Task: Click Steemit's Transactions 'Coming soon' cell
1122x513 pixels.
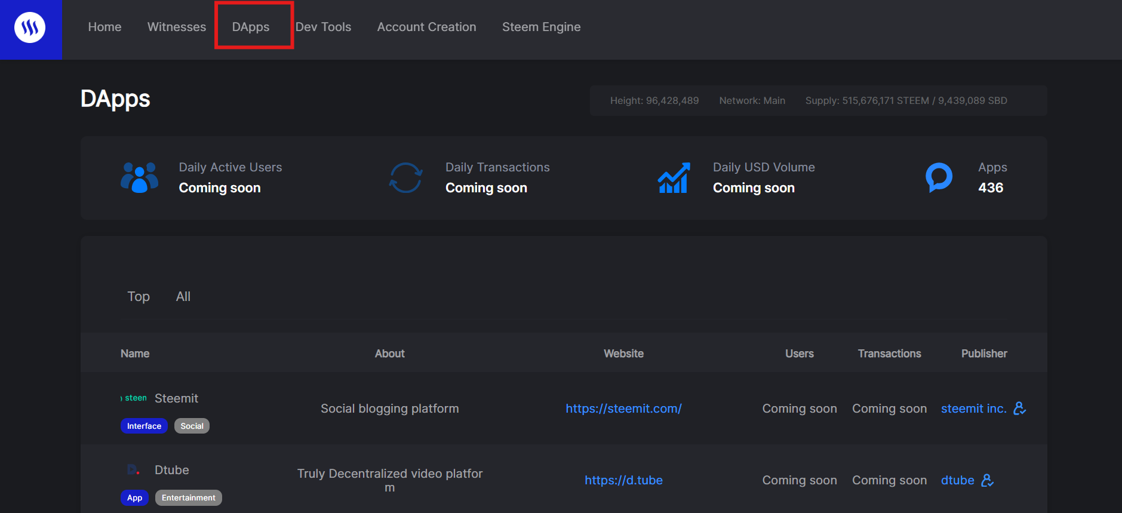Action: pos(890,408)
